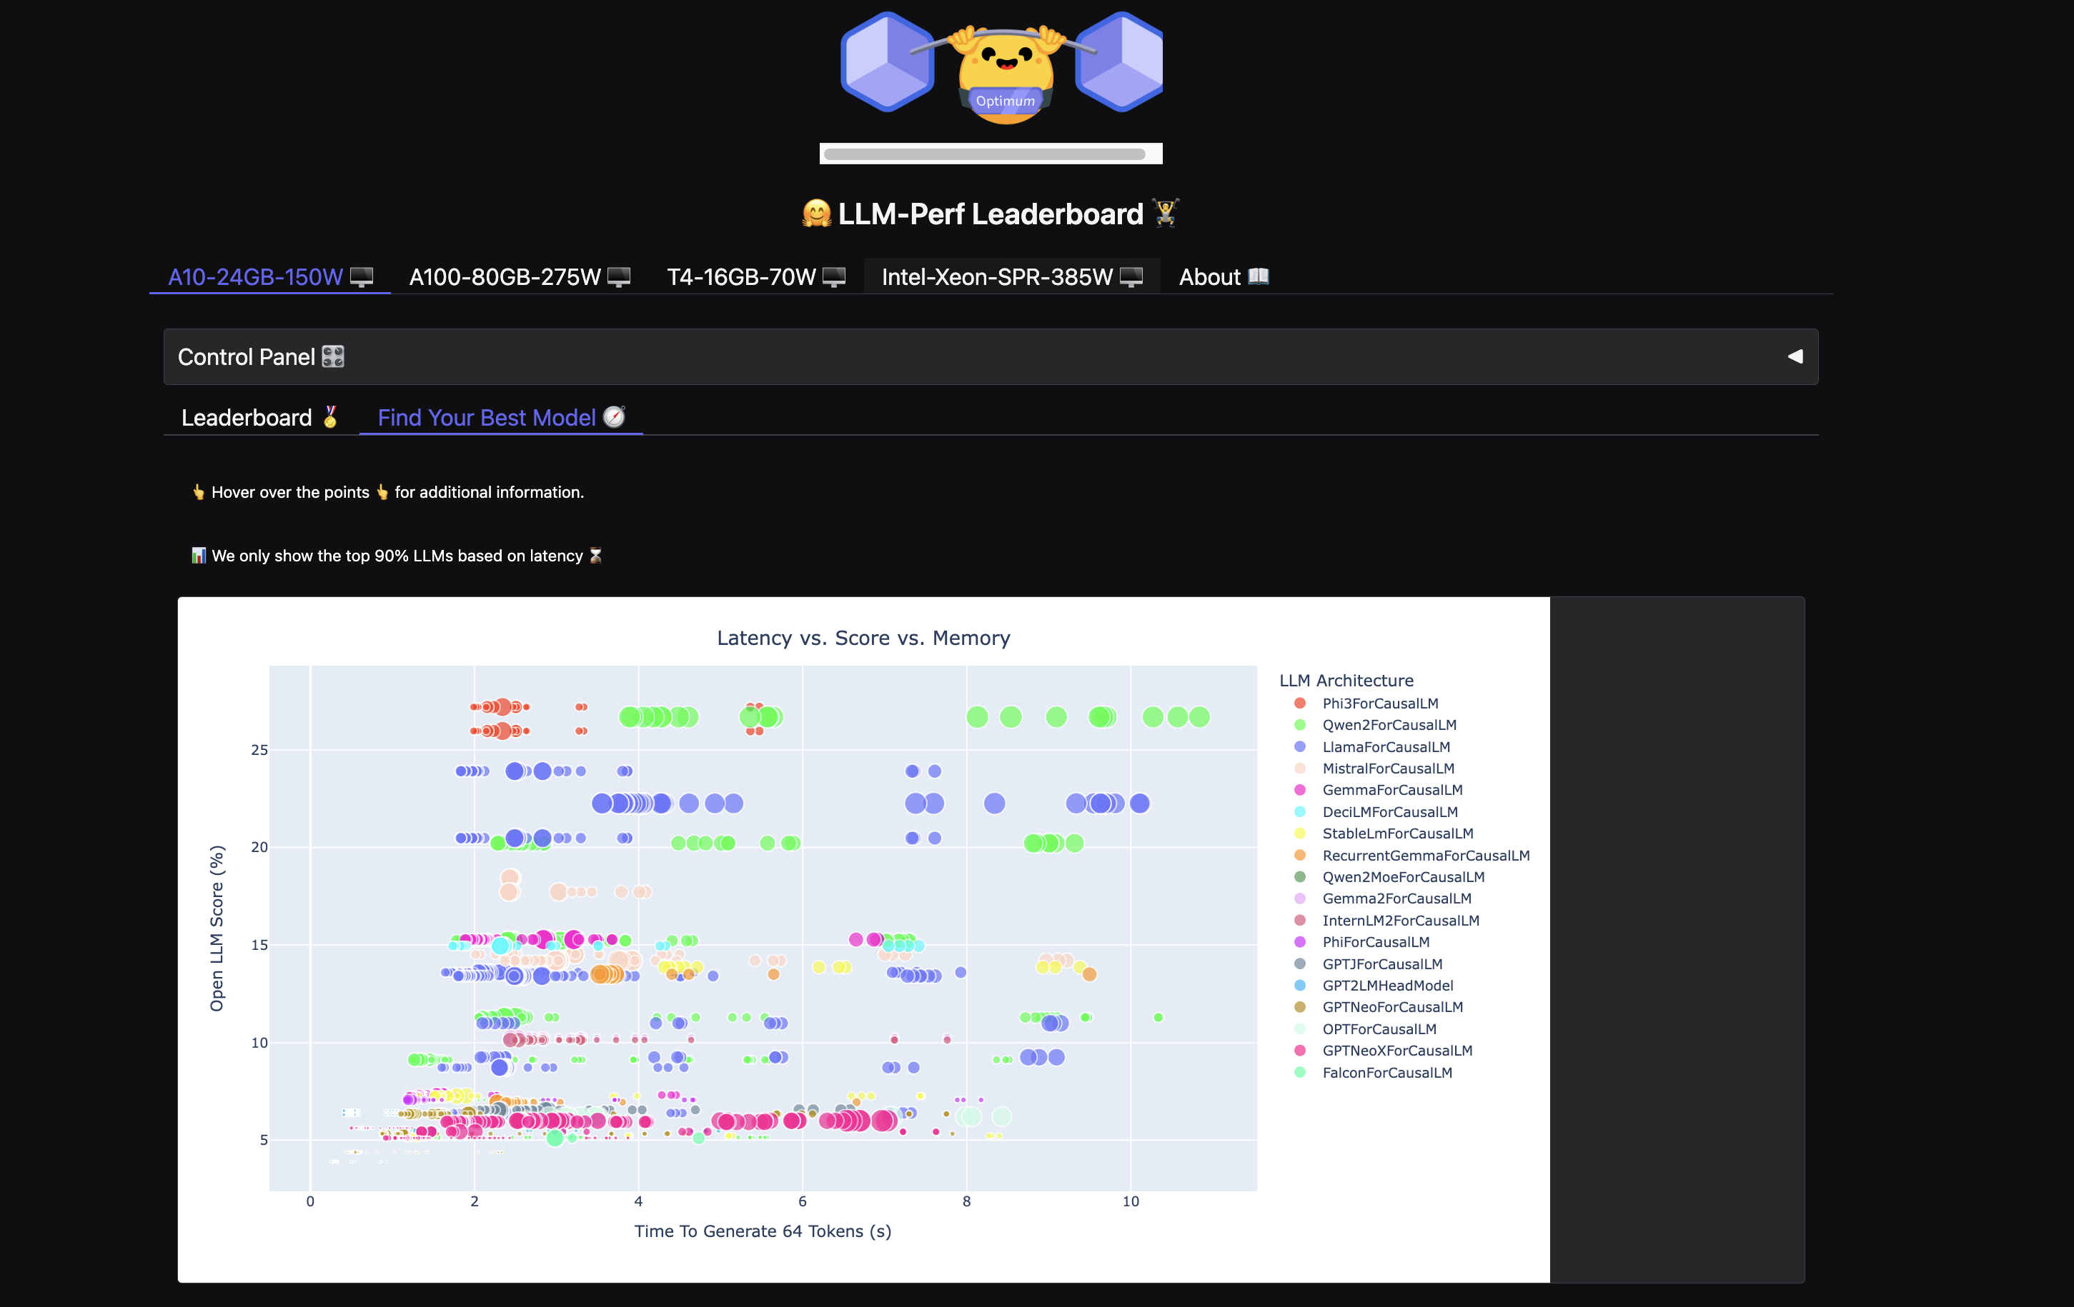Hide the Qwen2ForCausalLM legend series
The image size is (2074, 1307).
click(1389, 725)
